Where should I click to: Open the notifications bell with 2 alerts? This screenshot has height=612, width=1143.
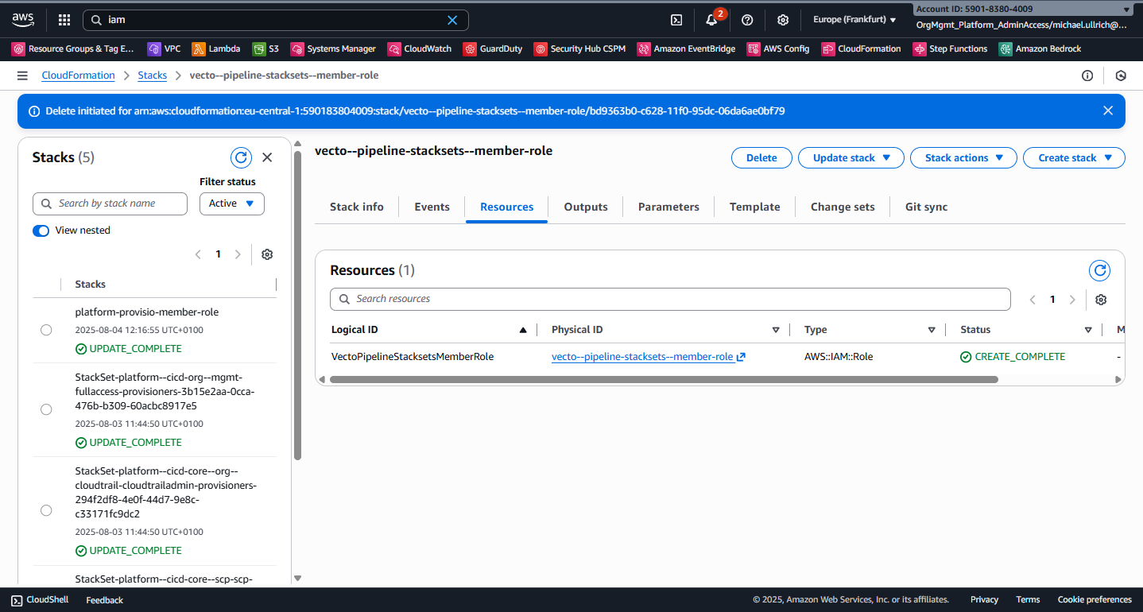point(711,20)
